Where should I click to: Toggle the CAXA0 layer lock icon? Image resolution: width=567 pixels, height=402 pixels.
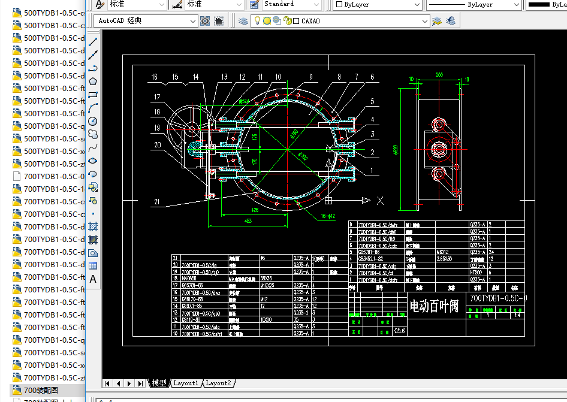click(x=286, y=21)
